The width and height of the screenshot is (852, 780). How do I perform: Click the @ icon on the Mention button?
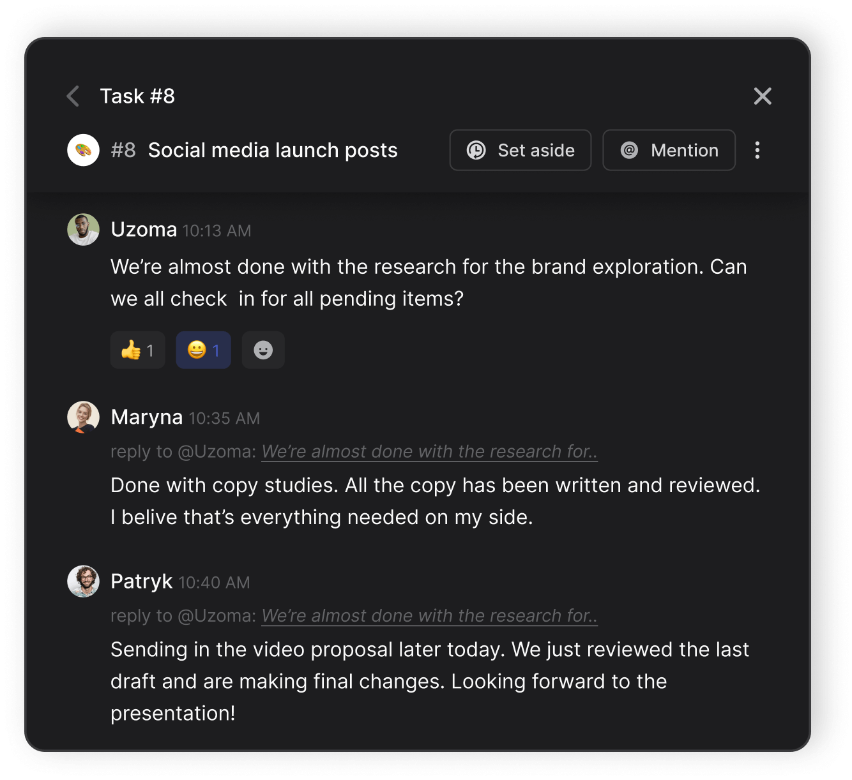pos(628,150)
